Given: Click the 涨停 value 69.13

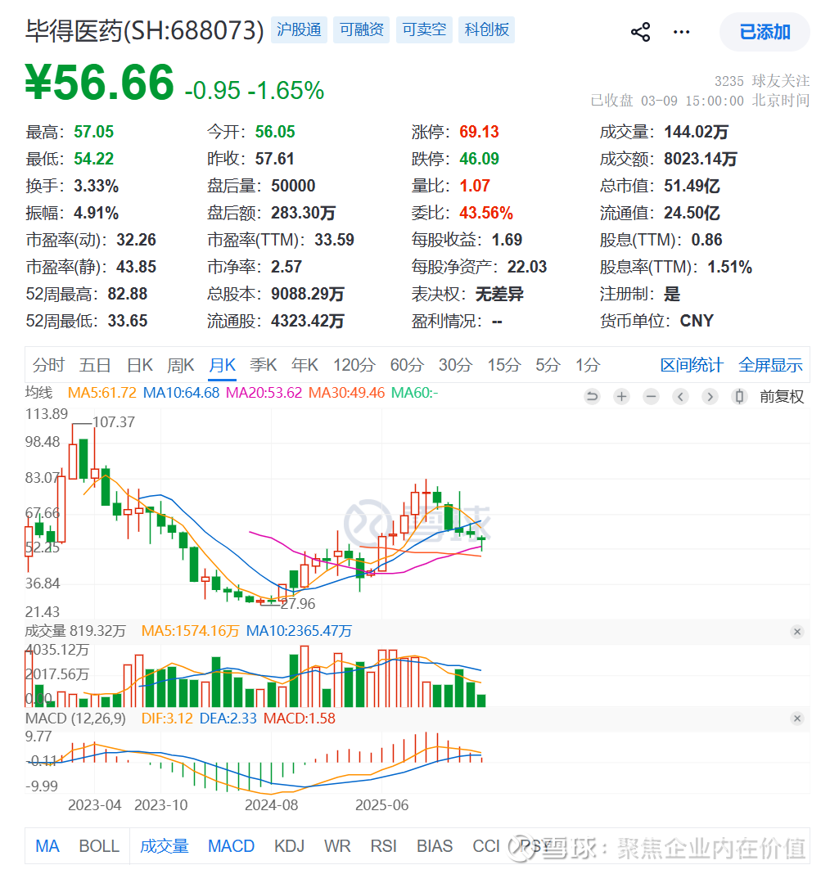Looking at the screenshot, I should pyautogui.click(x=479, y=132).
